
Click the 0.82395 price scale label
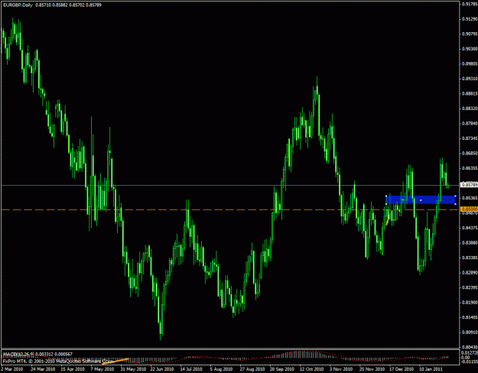click(470, 287)
